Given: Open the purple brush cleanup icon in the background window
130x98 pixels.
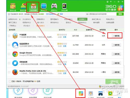Looking at the screenshot, I should [x=33, y=90].
